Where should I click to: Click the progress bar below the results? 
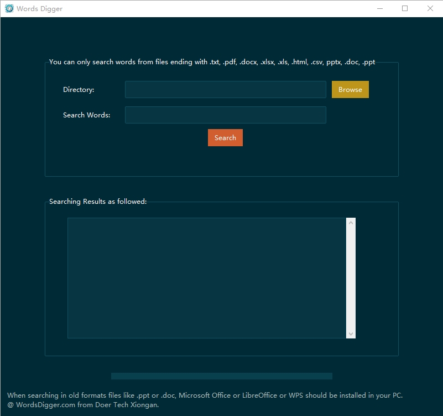pos(221,376)
